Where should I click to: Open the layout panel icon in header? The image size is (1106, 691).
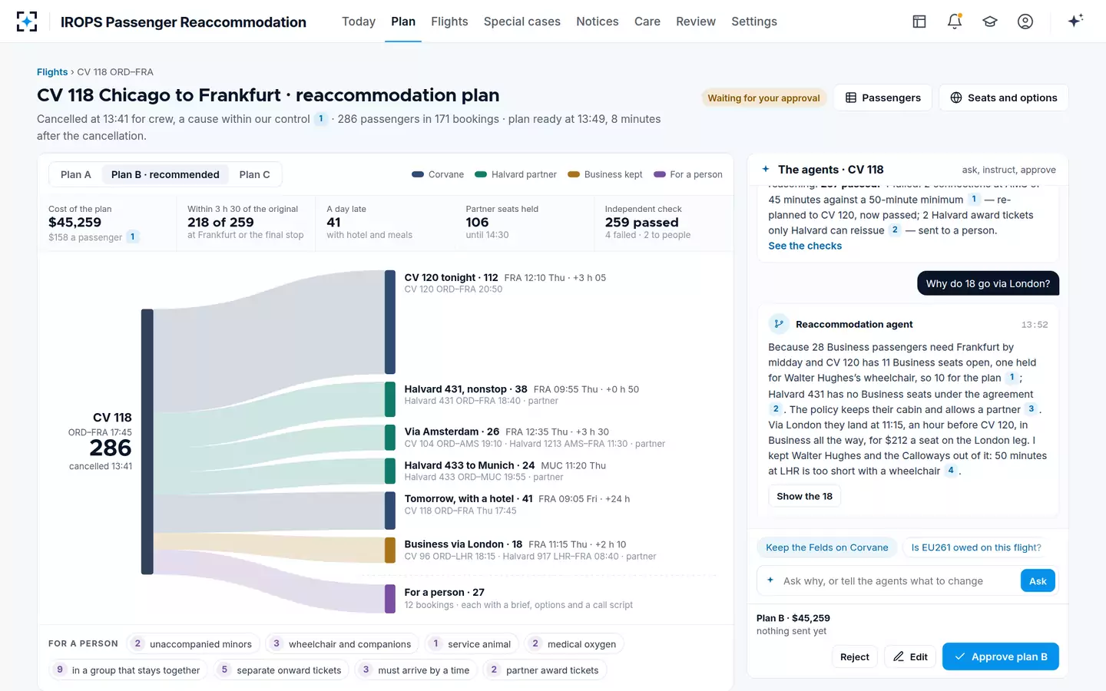coord(919,21)
